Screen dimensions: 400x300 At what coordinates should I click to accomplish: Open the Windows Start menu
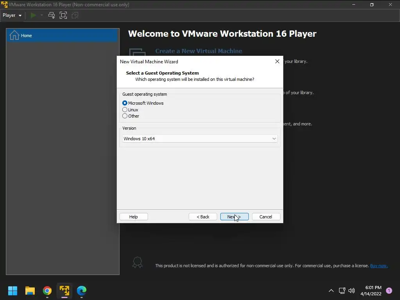(x=12, y=291)
